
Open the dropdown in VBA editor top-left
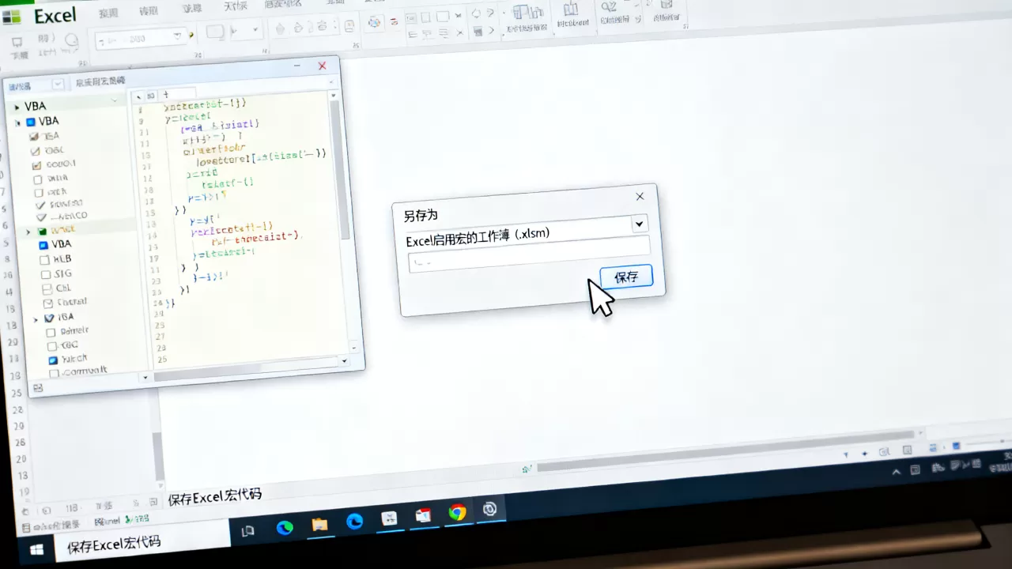(58, 85)
